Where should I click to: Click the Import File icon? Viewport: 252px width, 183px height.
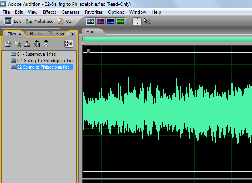(x=8, y=44)
